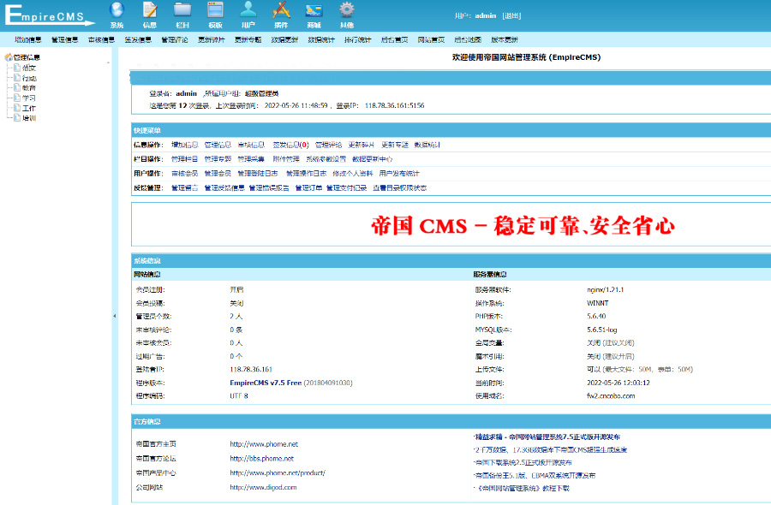Open 管理留言 in the 反馈管理 row

tap(184, 188)
